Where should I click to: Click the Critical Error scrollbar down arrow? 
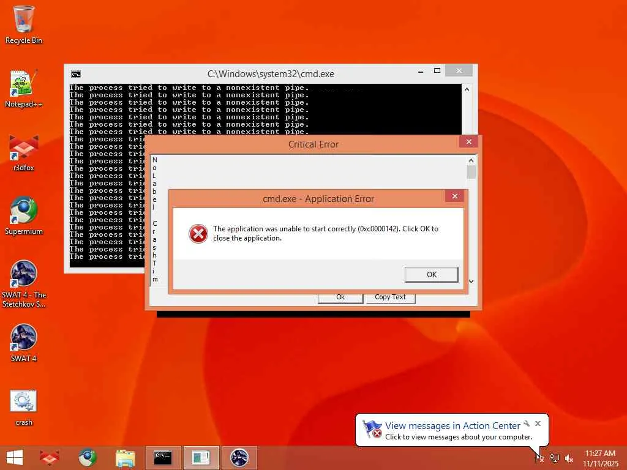pyautogui.click(x=471, y=282)
